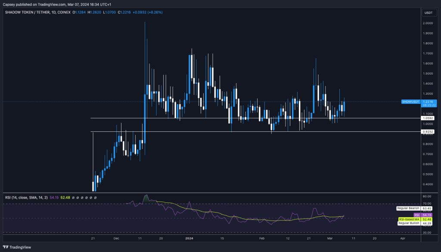Click the 2.0000 level on price scale
The height and width of the screenshot is (252, 441).
pos(428,23)
